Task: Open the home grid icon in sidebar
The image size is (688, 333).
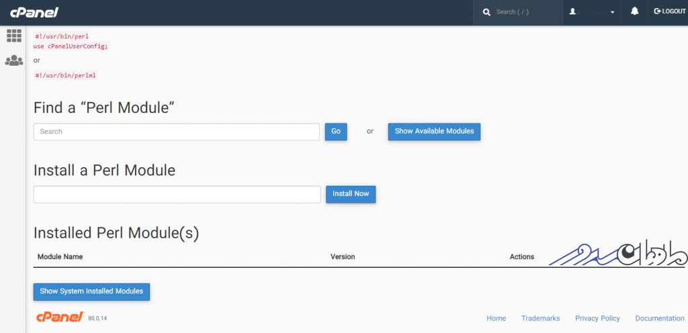Action: click(x=14, y=36)
